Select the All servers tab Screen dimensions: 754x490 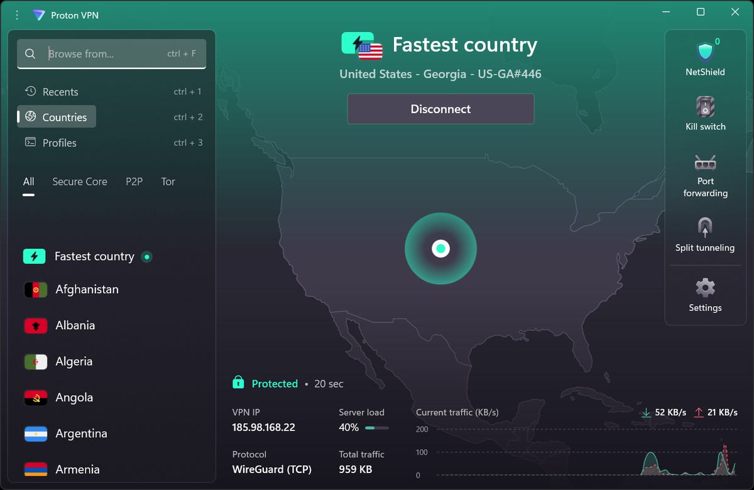pos(28,182)
